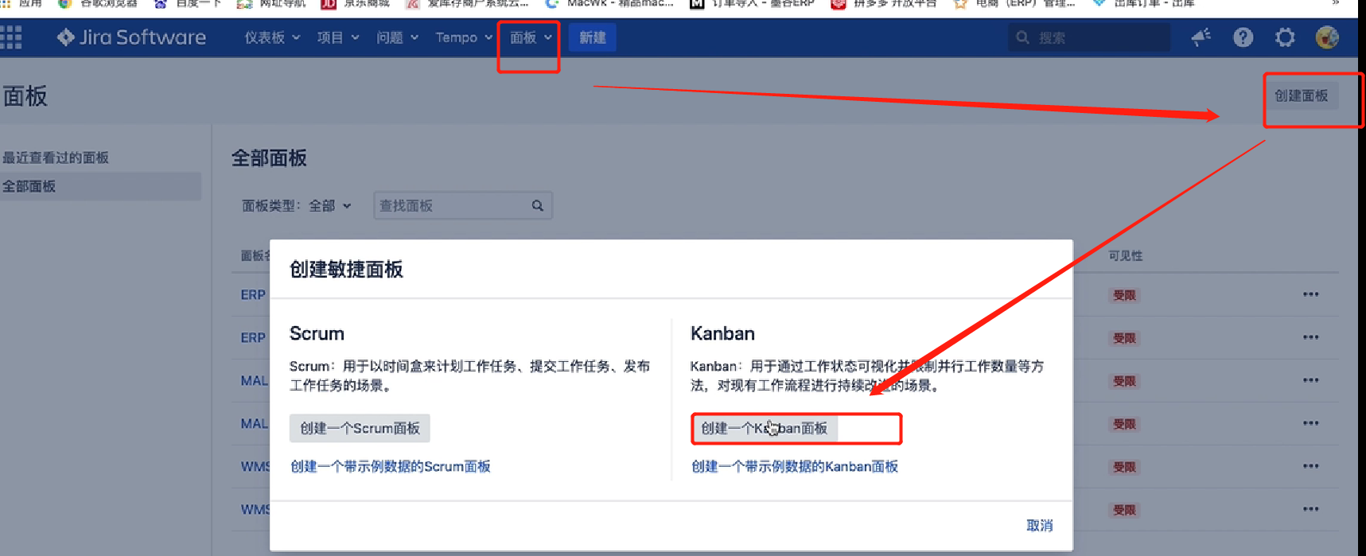Expand the 问题 menu
Image resolution: width=1366 pixels, height=556 pixels.
pyautogui.click(x=397, y=37)
